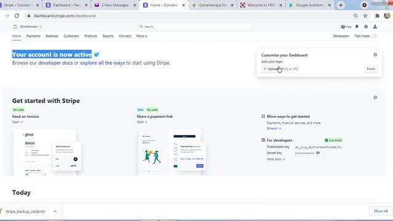Copy the Publishable key value
The image size is (393, 221).
click(319, 147)
